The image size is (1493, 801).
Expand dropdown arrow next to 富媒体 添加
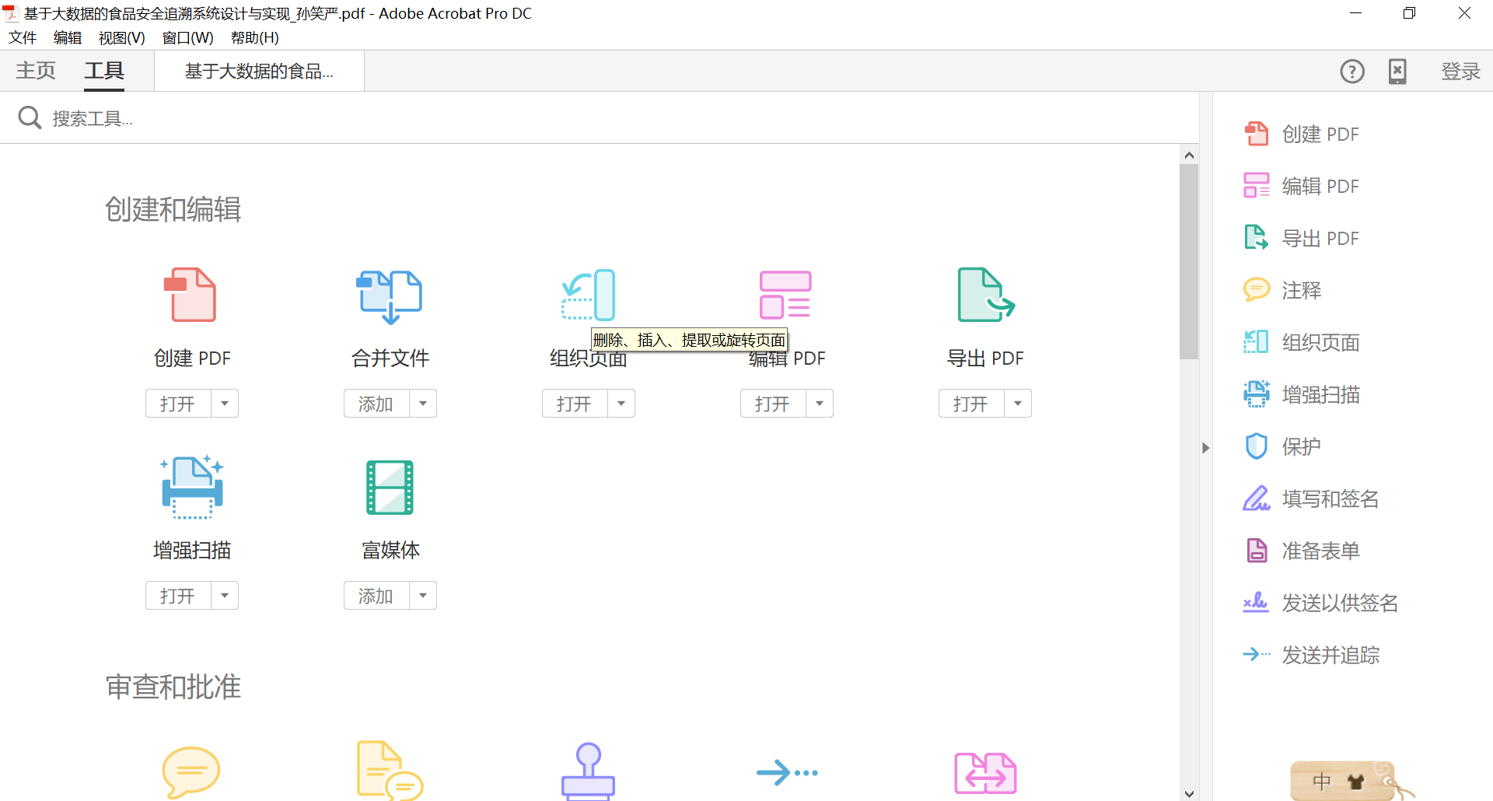pos(423,596)
